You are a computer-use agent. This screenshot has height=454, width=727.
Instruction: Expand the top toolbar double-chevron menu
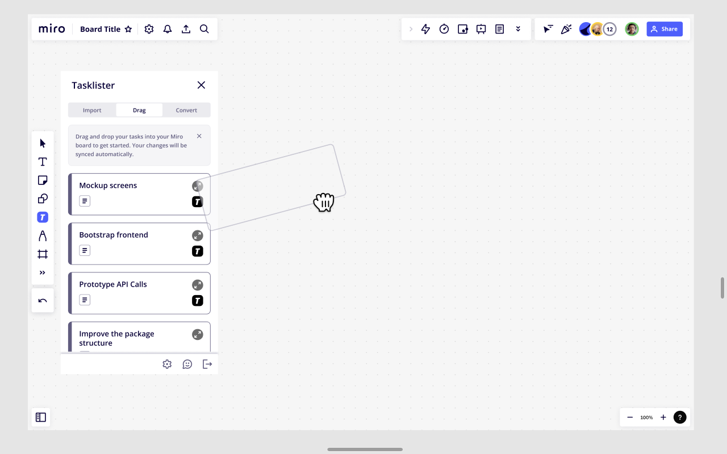(x=518, y=29)
